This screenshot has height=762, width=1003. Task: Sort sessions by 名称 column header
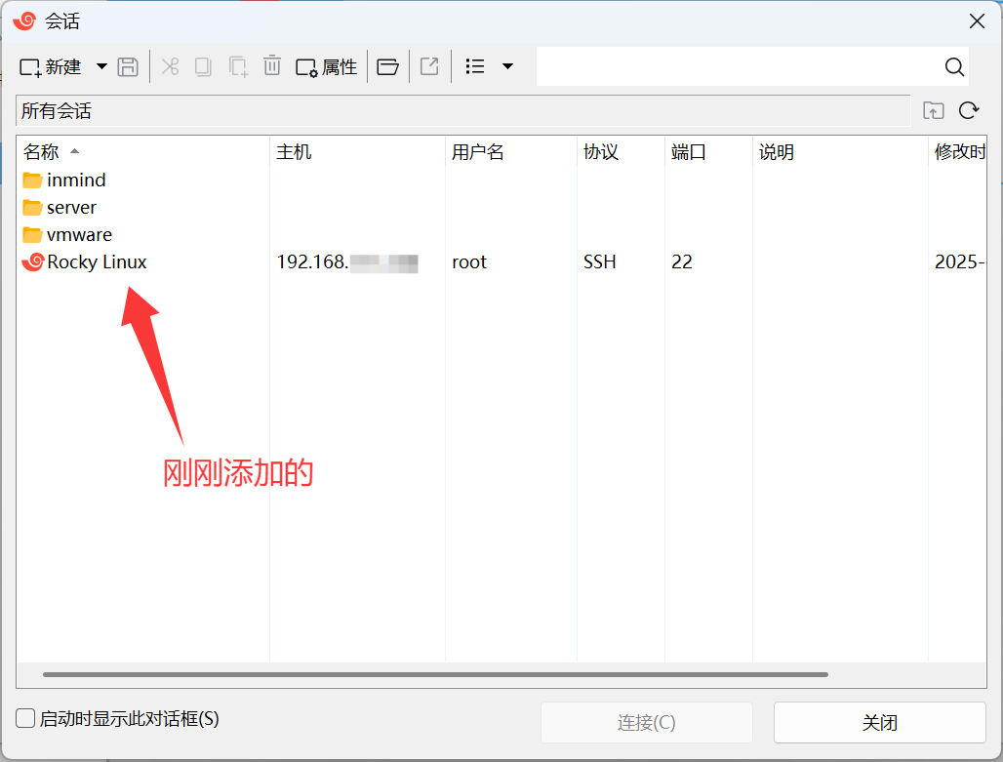pyautogui.click(x=42, y=152)
